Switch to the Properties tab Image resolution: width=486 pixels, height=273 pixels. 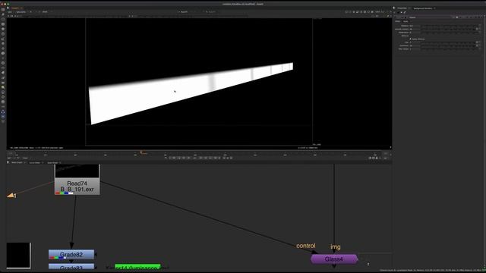tap(402, 8)
